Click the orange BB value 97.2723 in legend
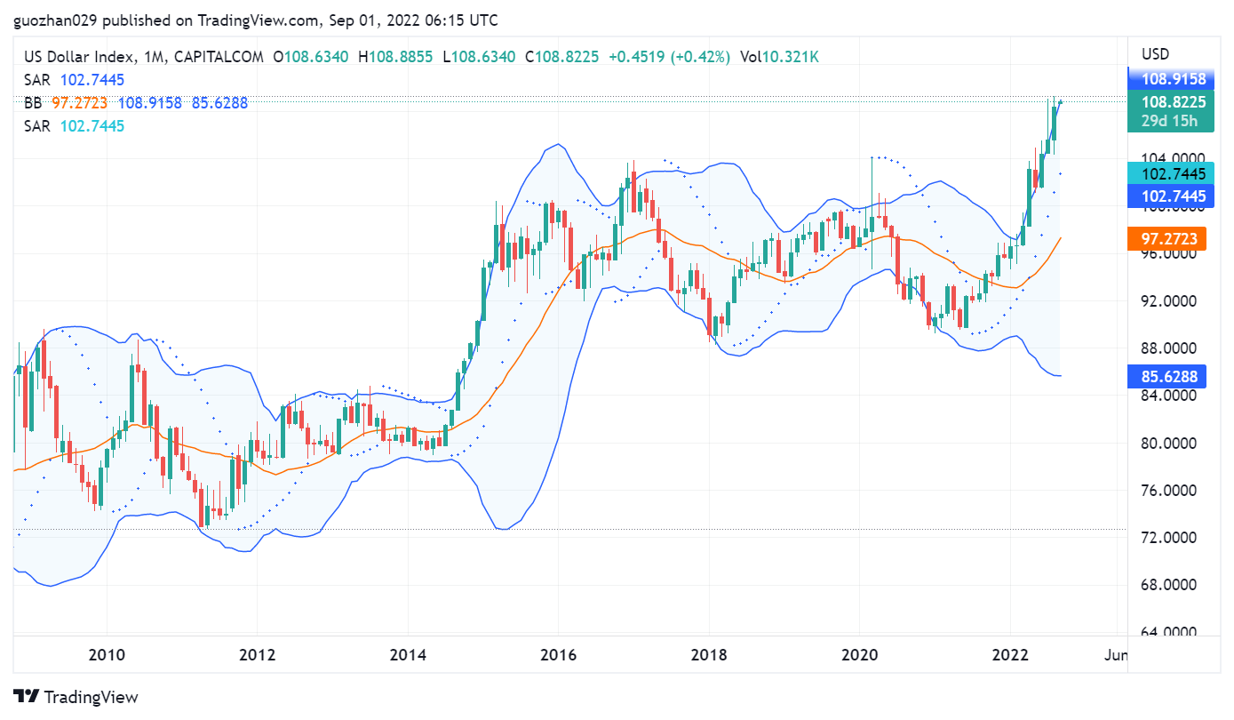 [x=79, y=103]
